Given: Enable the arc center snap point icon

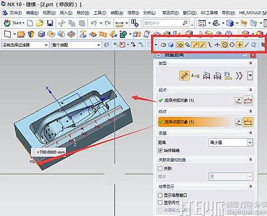Looking at the screenshot, I should coord(225,45).
